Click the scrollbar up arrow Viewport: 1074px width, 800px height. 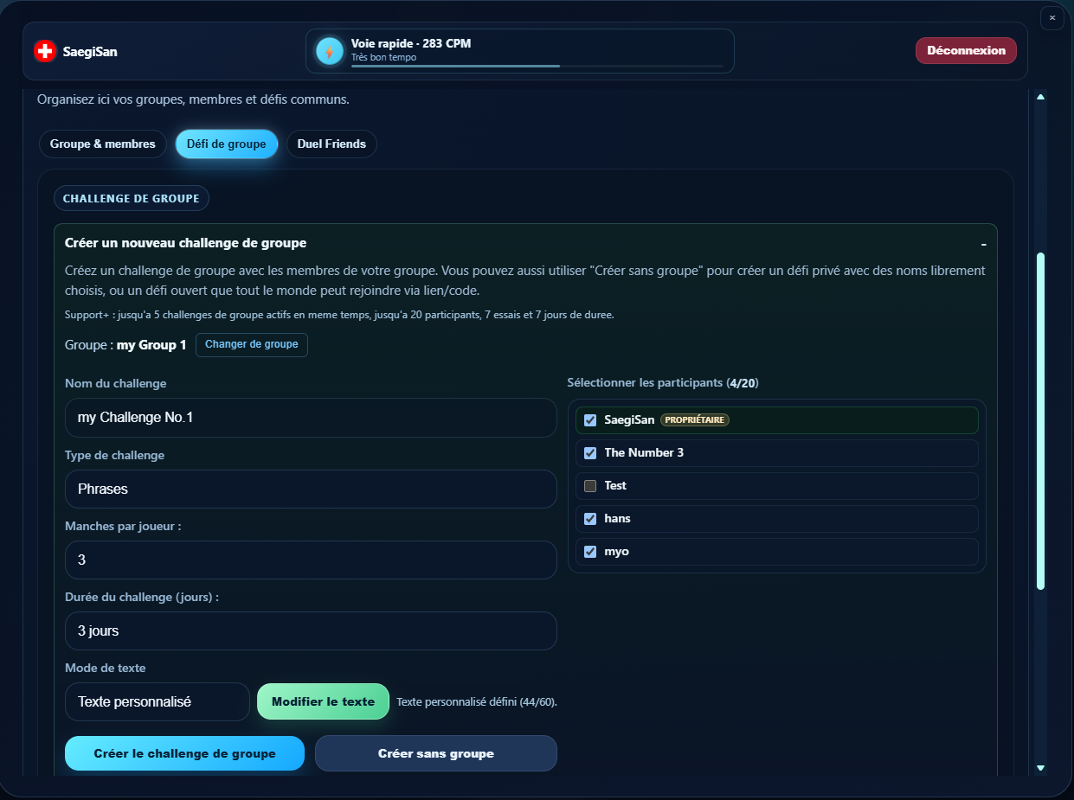pyautogui.click(x=1040, y=97)
